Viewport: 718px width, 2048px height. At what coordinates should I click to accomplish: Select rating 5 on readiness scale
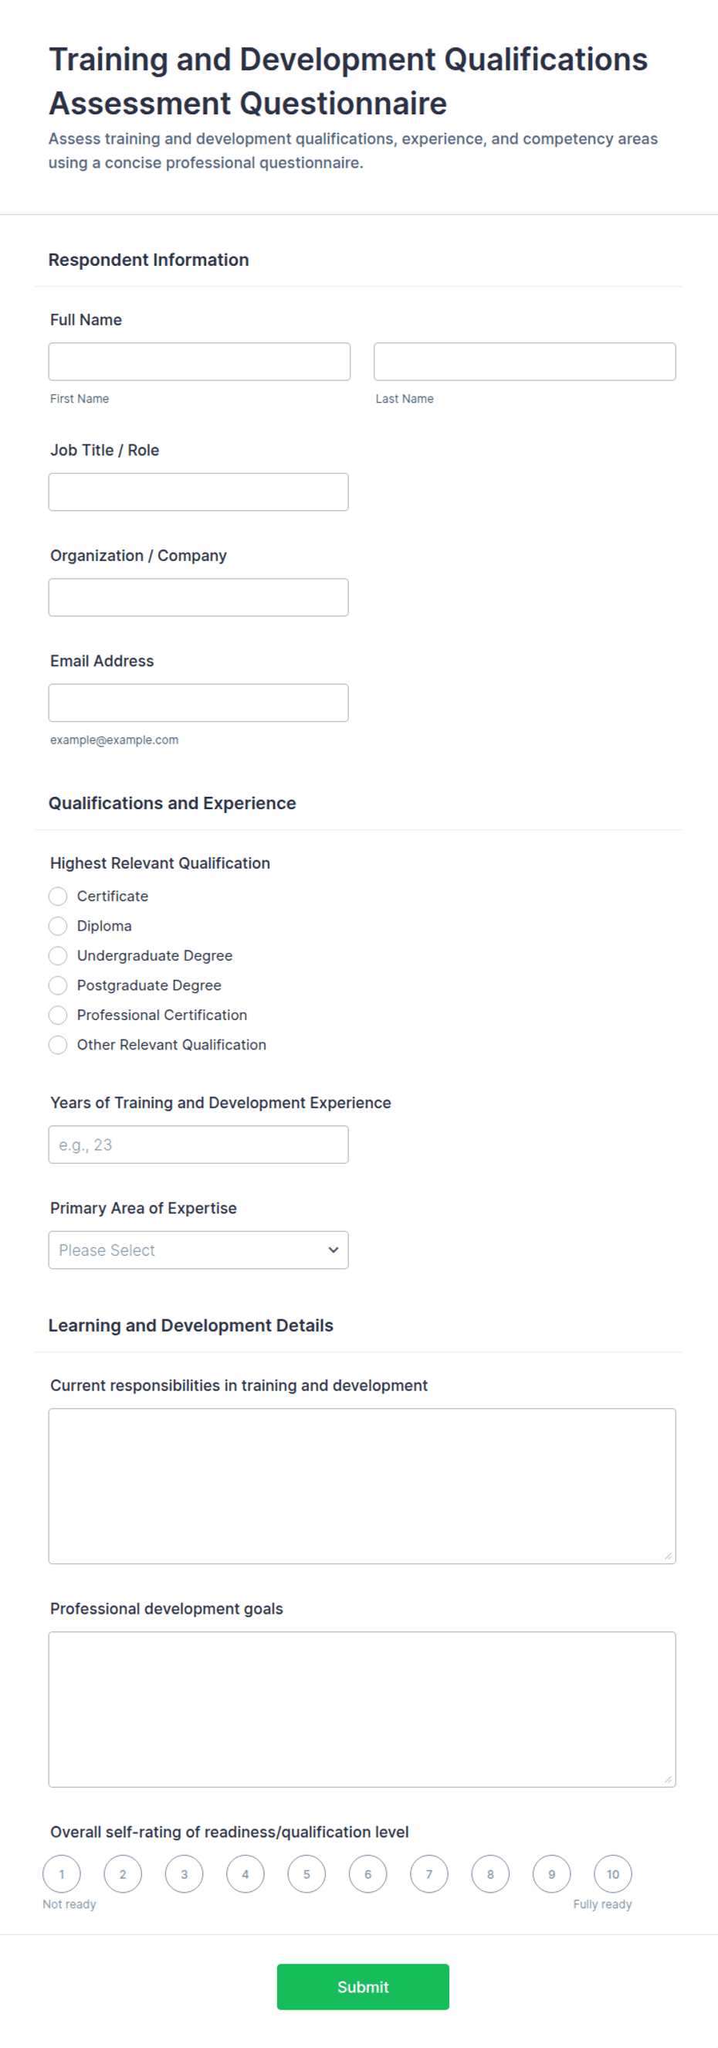click(307, 1874)
